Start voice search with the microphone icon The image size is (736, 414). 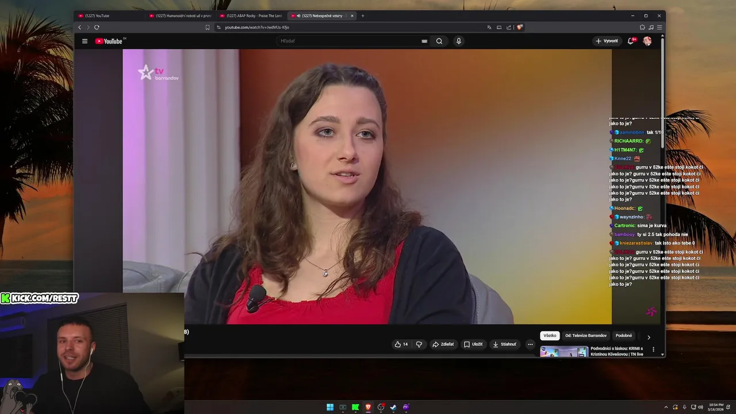point(458,41)
